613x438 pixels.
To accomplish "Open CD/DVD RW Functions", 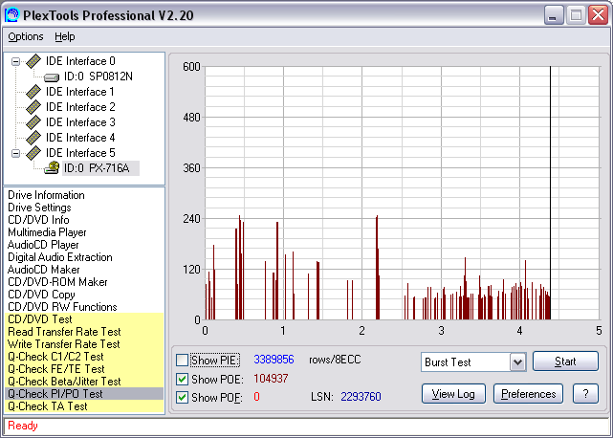I will [x=62, y=307].
